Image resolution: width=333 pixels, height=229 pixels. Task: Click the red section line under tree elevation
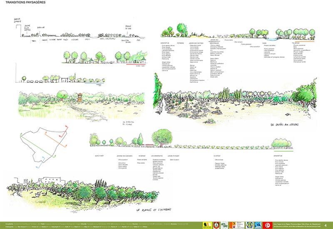pyautogui.click(x=135, y=65)
